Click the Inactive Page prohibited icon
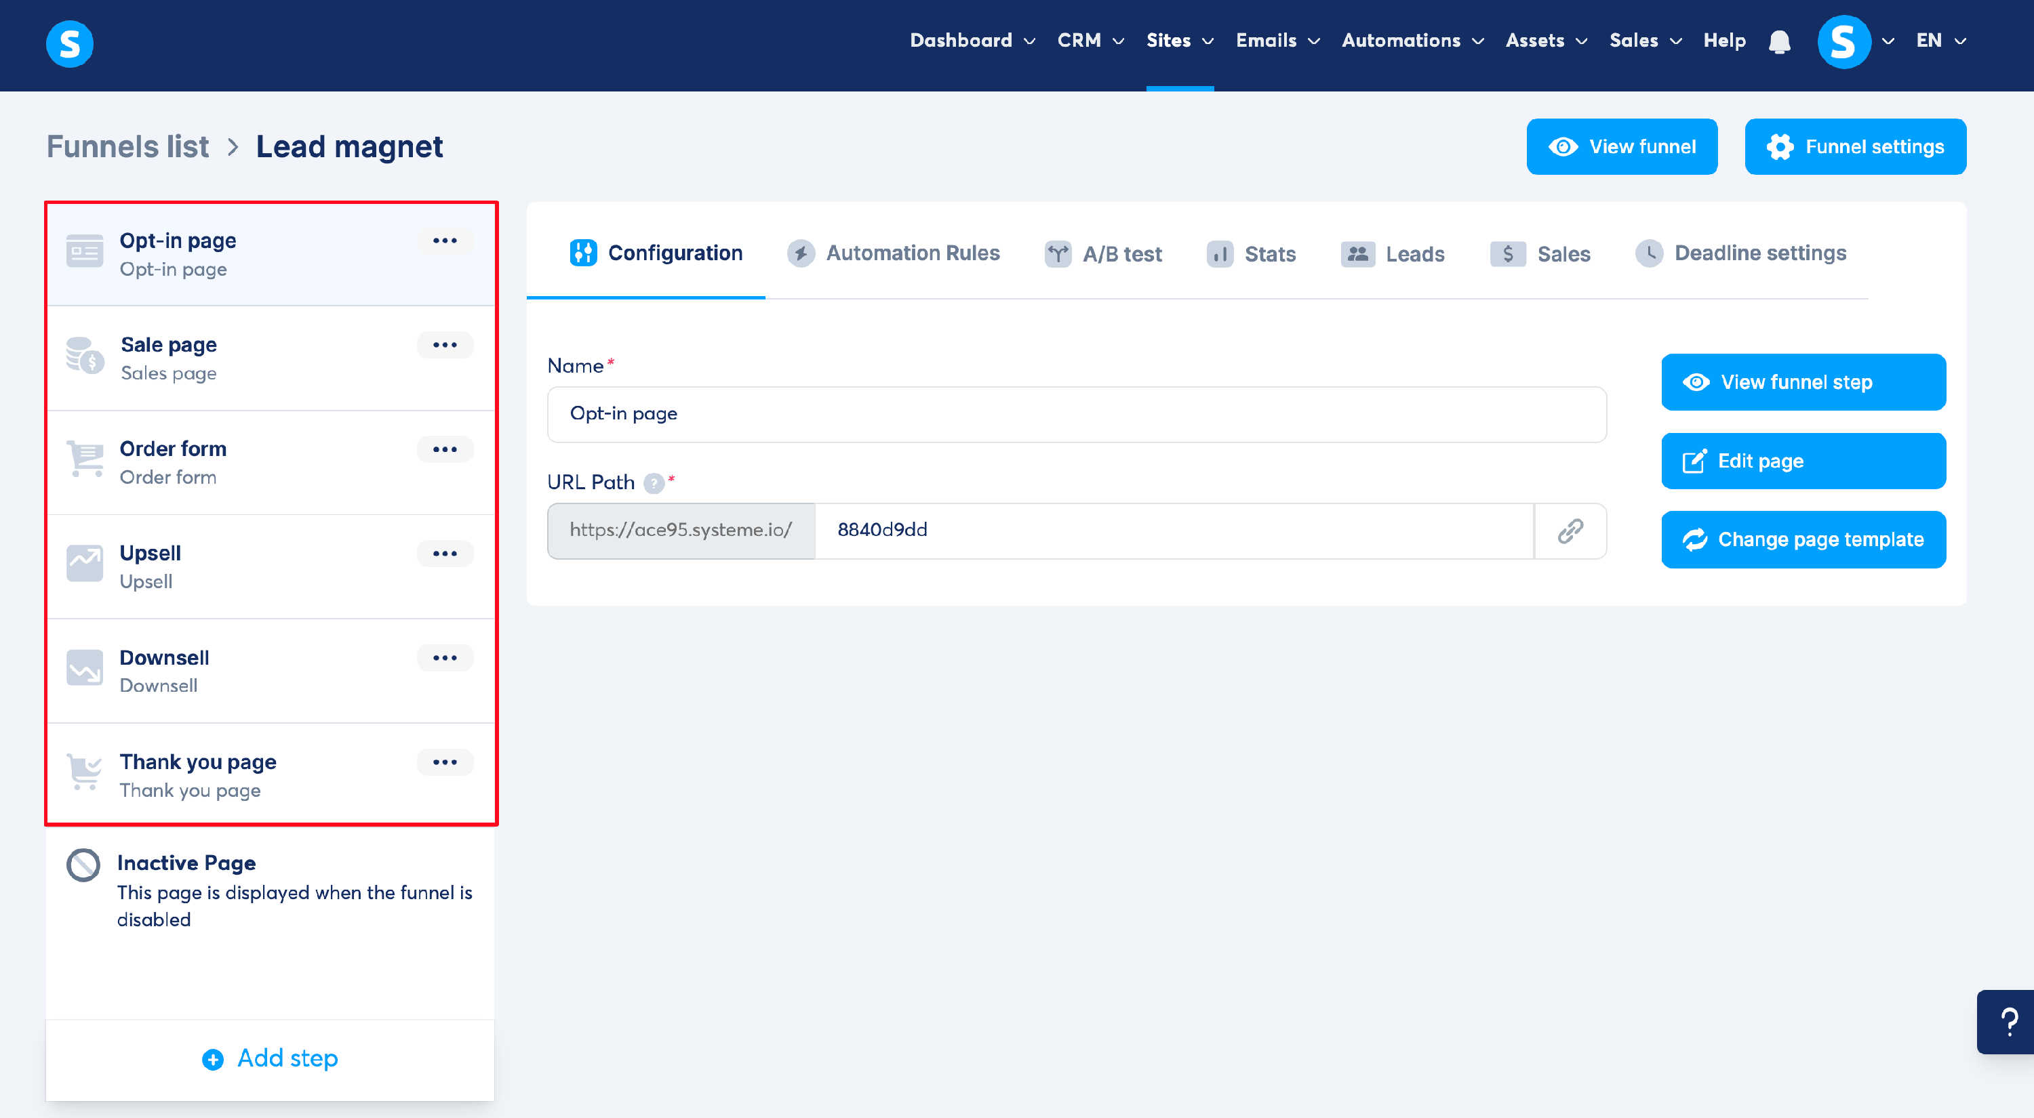The image size is (2034, 1118). point(83,865)
